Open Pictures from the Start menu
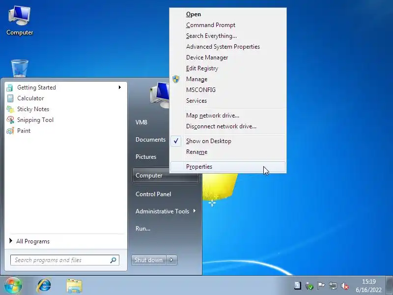Viewport: 393px width, 295px height. pyautogui.click(x=146, y=156)
